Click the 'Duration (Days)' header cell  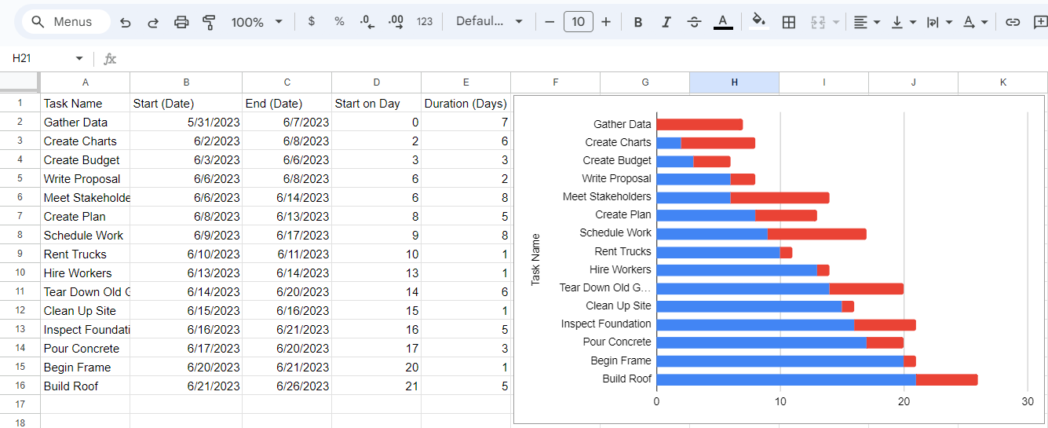pos(466,103)
